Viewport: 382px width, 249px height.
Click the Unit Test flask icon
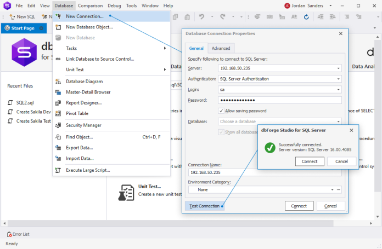(126, 193)
